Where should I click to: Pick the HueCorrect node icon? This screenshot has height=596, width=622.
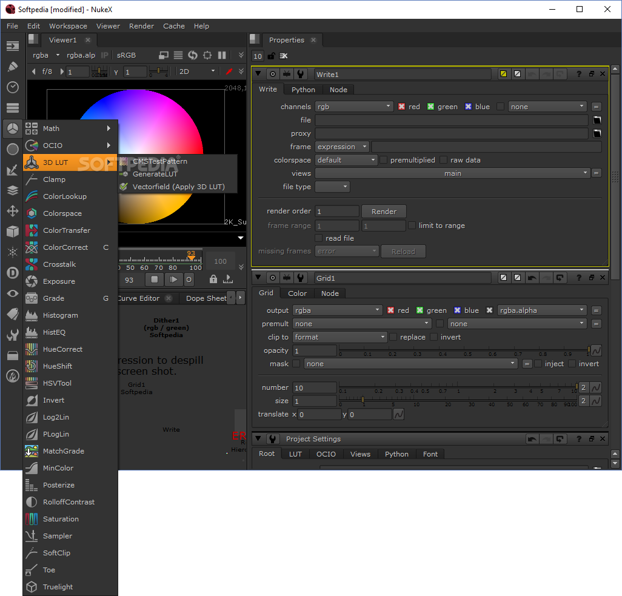point(32,349)
